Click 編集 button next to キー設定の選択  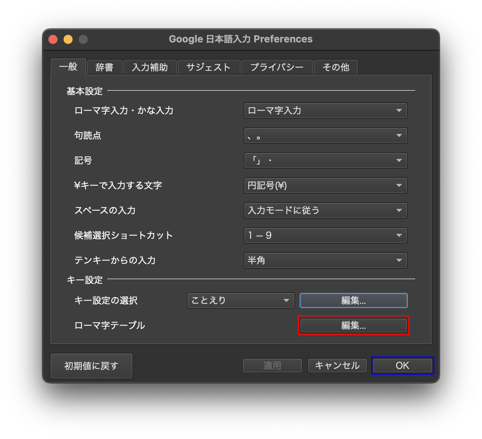coord(353,300)
